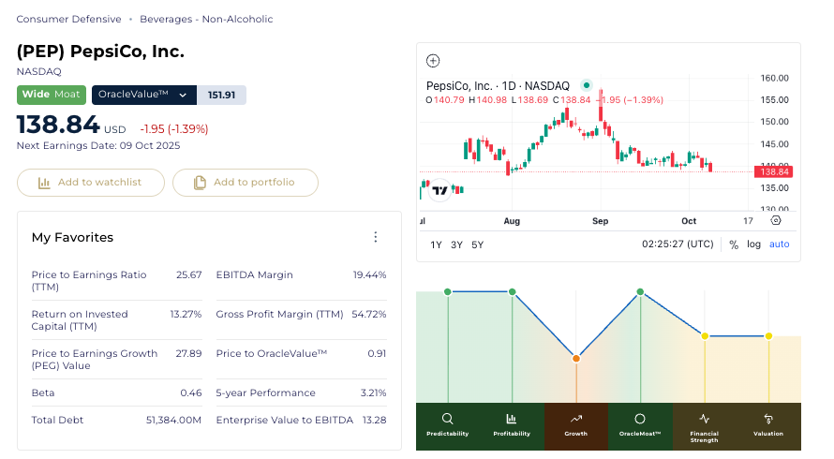Select the Growth trend arrow tile

(576, 424)
